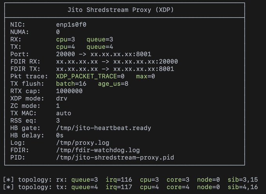
Task: Click the FDIR RX label
Action: [x=23, y=62]
